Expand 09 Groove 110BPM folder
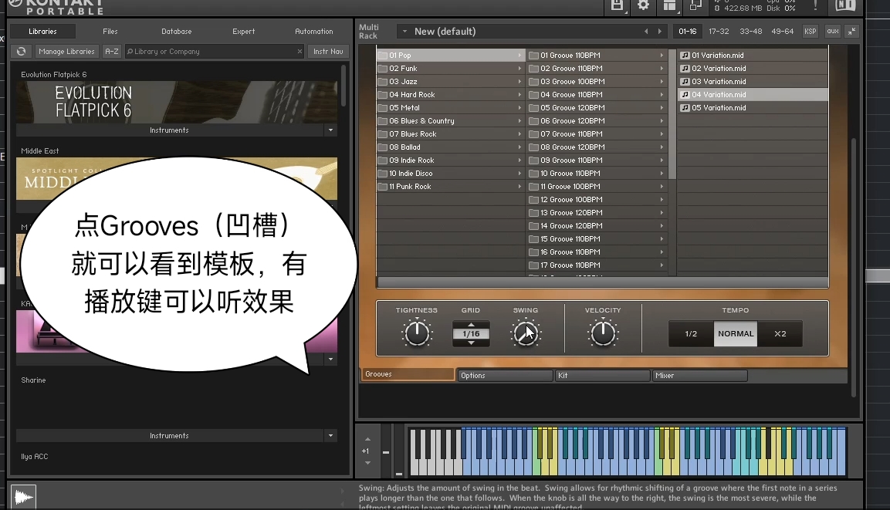 coord(597,160)
